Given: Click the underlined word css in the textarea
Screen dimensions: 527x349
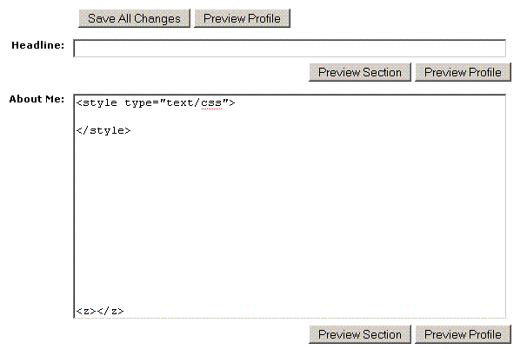Looking at the screenshot, I should 211,103.
